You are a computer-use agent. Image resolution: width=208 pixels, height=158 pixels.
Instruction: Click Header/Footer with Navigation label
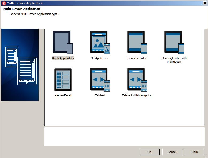pos(174,60)
